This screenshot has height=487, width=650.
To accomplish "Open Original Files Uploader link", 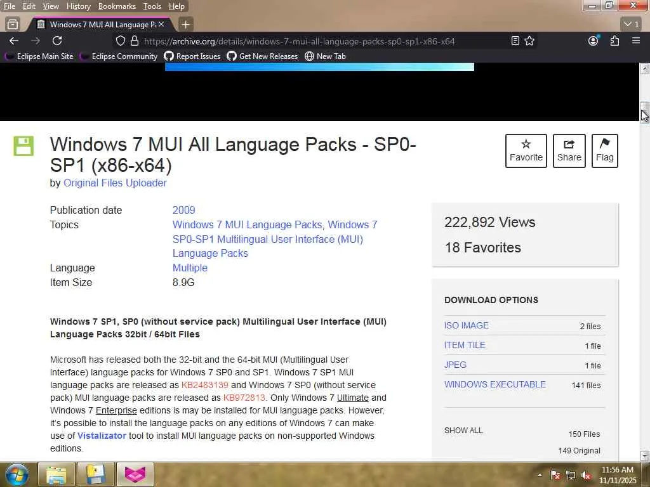I will click(115, 183).
